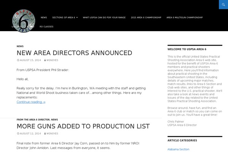
Task: Open New Area Directors Announced headline
Action: coord(74,53)
